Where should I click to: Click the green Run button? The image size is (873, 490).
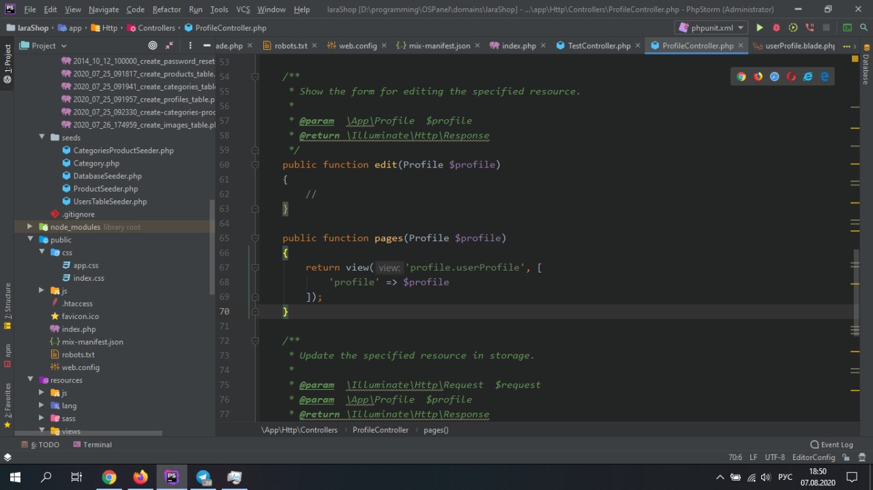[x=759, y=28]
